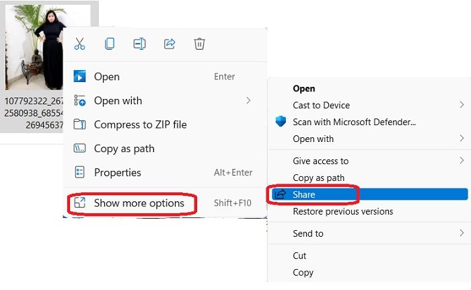Image resolution: width=471 pixels, height=290 pixels.
Task: Click the Microsoft Defender shield icon
Action: coord(281,122)
